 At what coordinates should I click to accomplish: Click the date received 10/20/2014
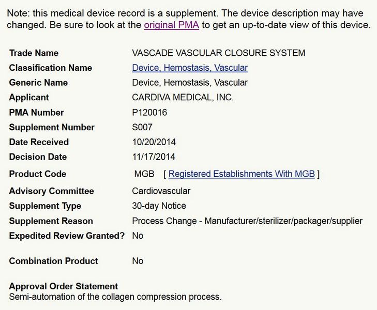154,142
